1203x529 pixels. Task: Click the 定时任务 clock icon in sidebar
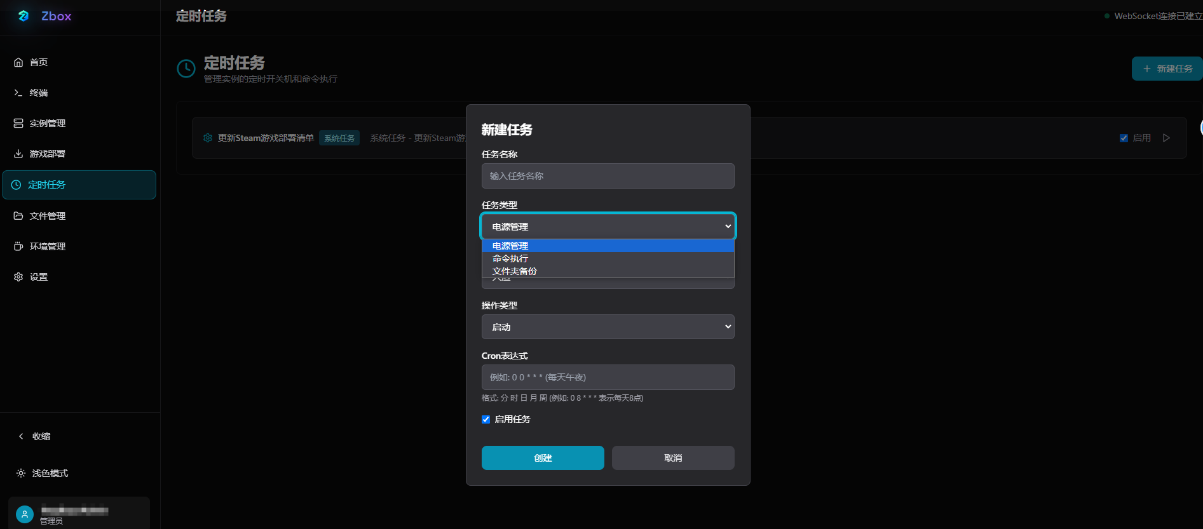coord(17,185)
